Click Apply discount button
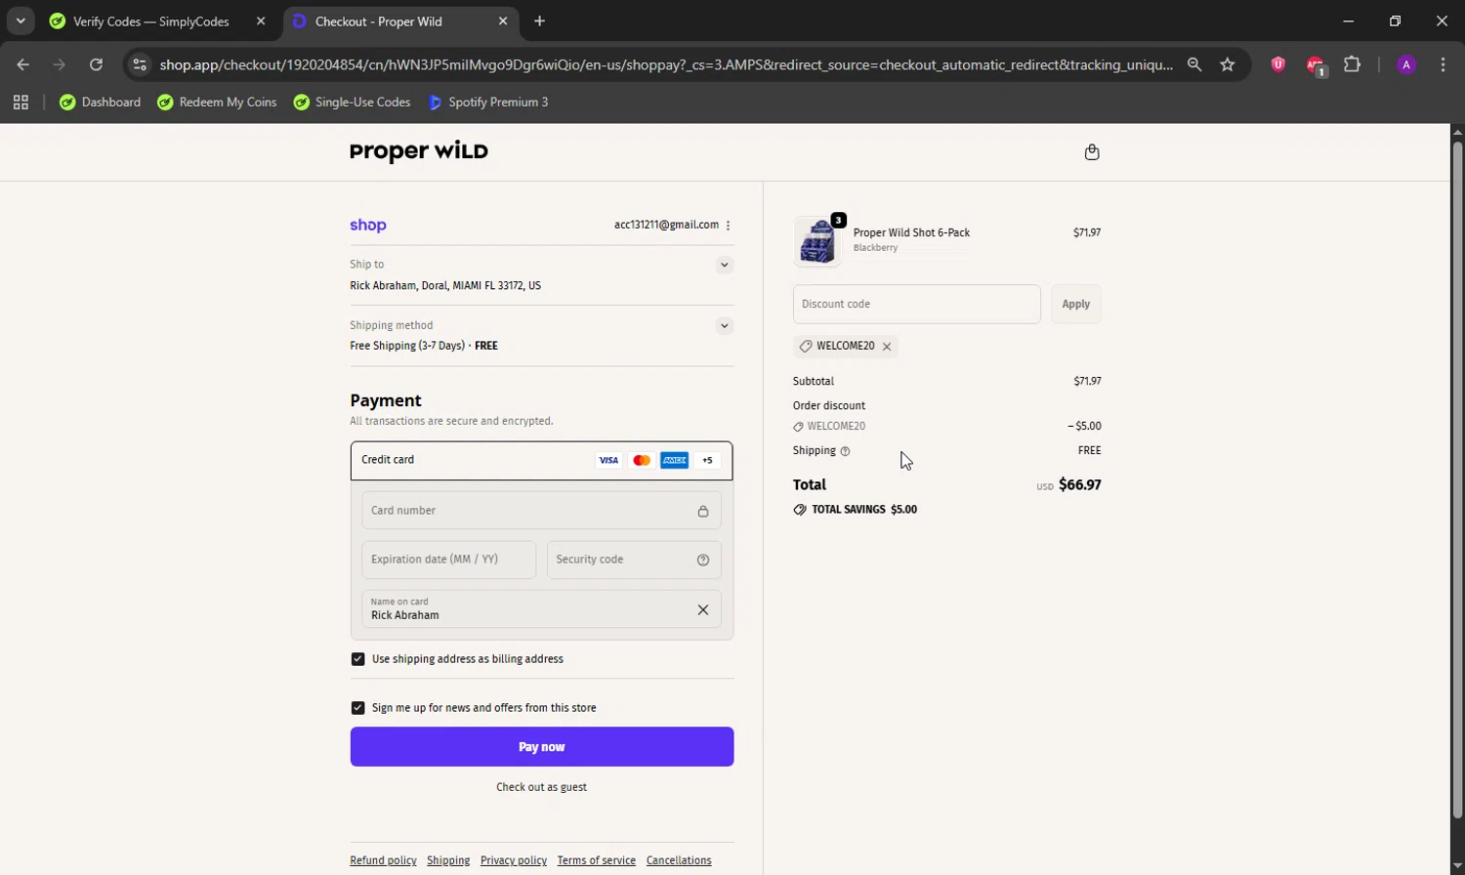 1076,305
